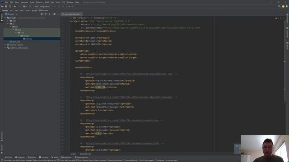The image size is (289, 162).
Task: Collapse the test folder node
Action: (x=11, y=27)
